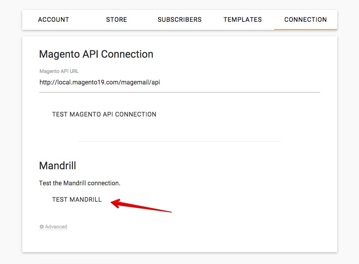Click the horizontal divider between sections
Viewport: 359px width, 264px height.
tap(179, 141)
